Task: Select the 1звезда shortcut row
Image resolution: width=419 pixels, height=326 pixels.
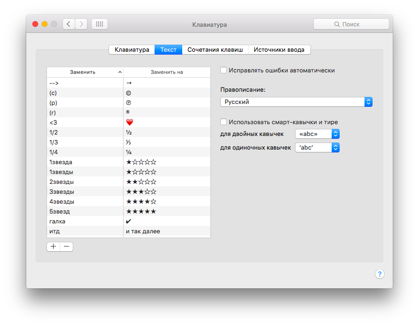Action: tap(129, 162)
